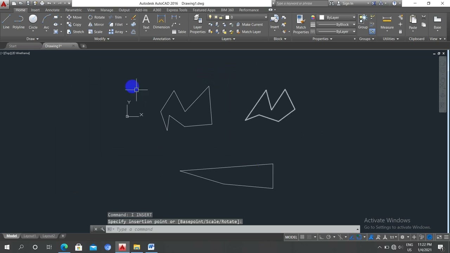Select the Polyline tool
Image resolution: width=450 pixels, height=253 pixels.
click(19, 22)
